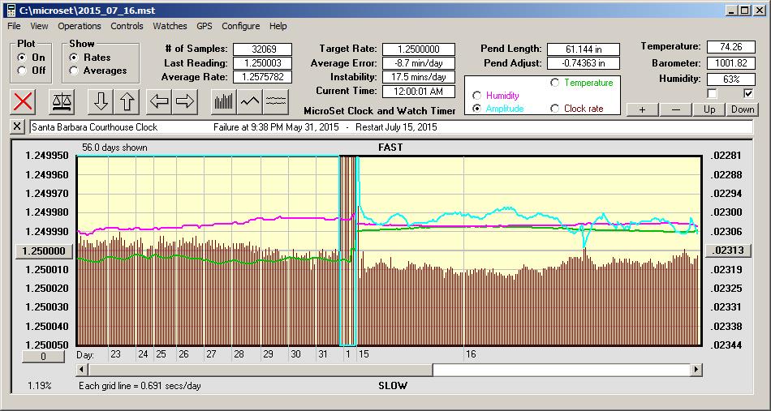Image resolution: width=771 pixels, height=411 pixels.
Task: Click the Target Rate field
Action: point(419,49)
